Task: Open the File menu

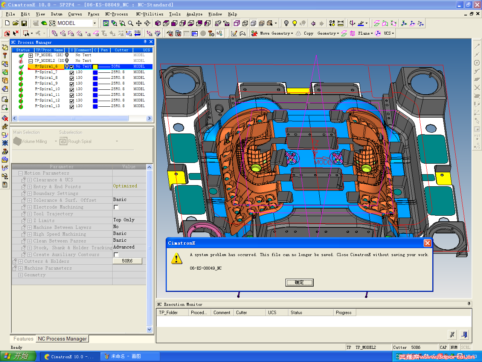Action: 11,14
